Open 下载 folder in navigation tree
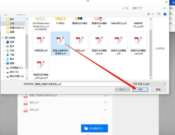 tap(10, 55)
